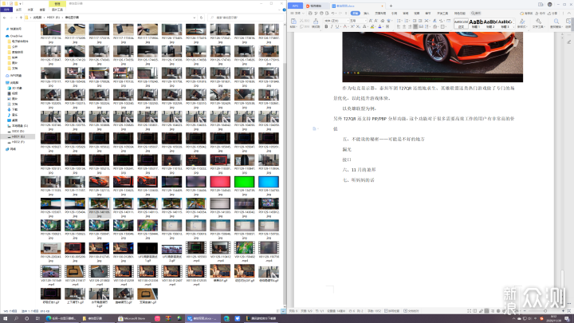The height and width of the screenshot is (323, 574).
Task: Open the File menu dropdown in WPS
Action: [x=297, y=14]
